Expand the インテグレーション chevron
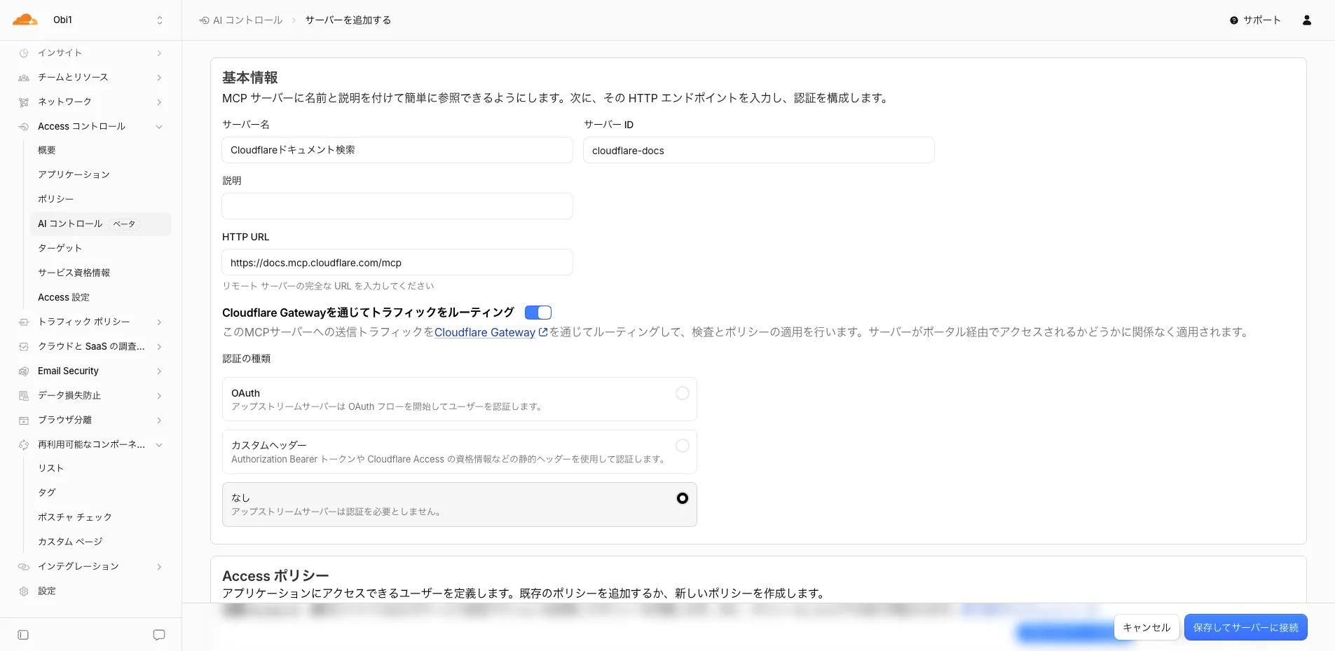Image resolution: width=1335 pixels, height=651 pixels. pos(159,567)
